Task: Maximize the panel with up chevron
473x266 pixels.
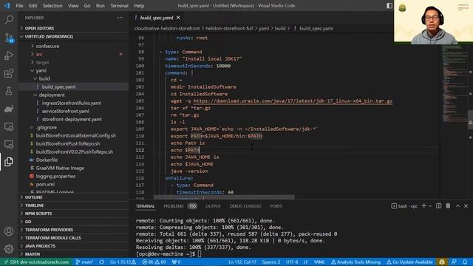Action: [x=457, y=206]
